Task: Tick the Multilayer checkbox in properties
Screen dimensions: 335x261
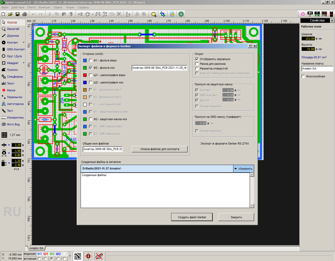Action: point(303,76)
